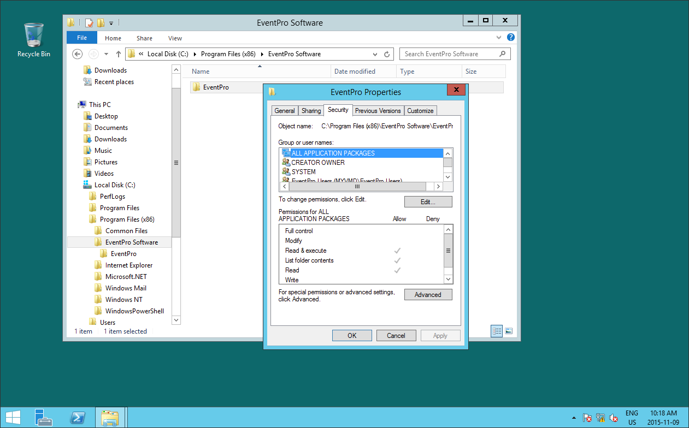689x428 pixels.
Task: Click OK in EventPro Properties
Action: tap(352, 336)
